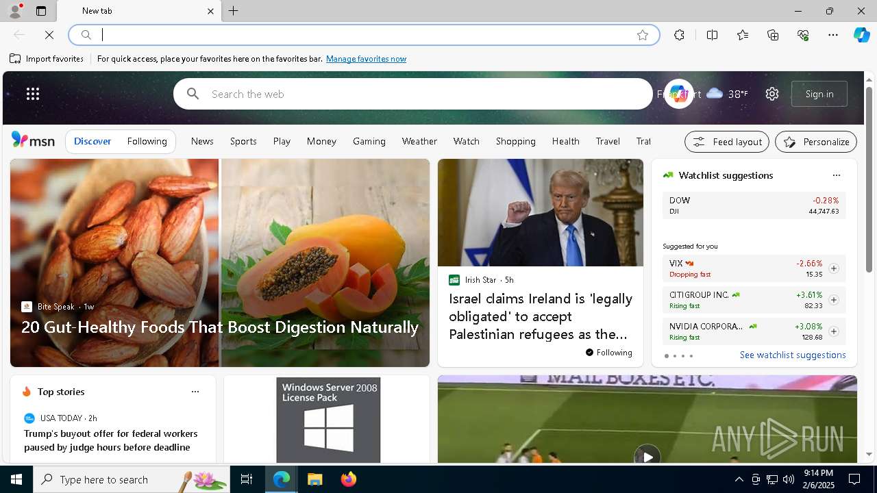Open the Weather category
The image size is (877, 493).
(x=419, y=141)
